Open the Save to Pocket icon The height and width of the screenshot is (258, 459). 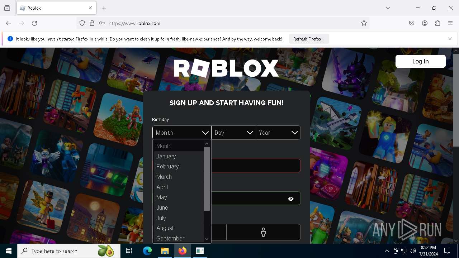pos(412,23)
